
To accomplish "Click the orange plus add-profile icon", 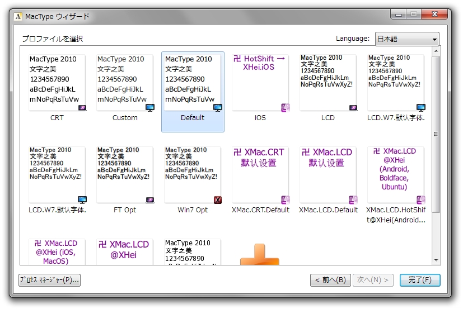I will pos(260,254).
